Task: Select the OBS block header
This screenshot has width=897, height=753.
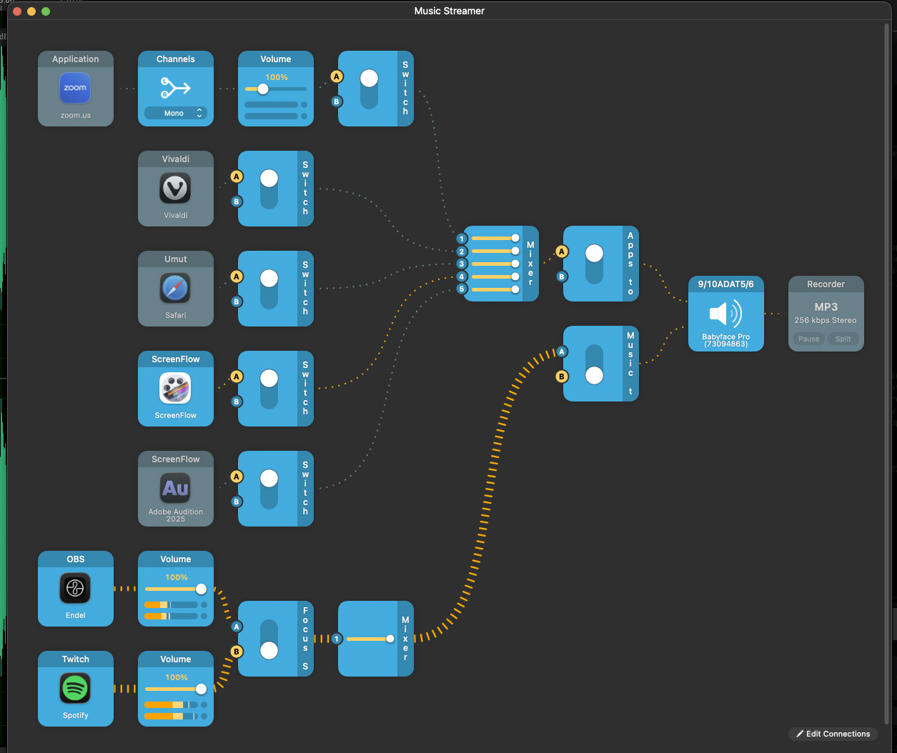Action: (x=75, y=559)
